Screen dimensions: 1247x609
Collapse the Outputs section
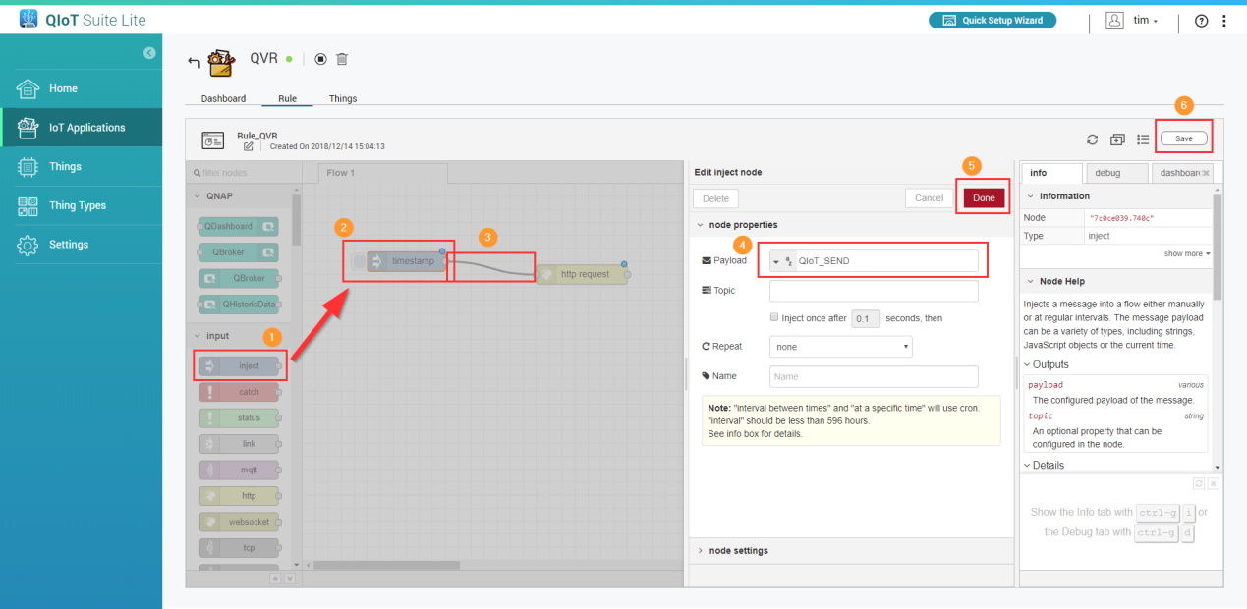pyautogui.click(x=1047, y=364)
